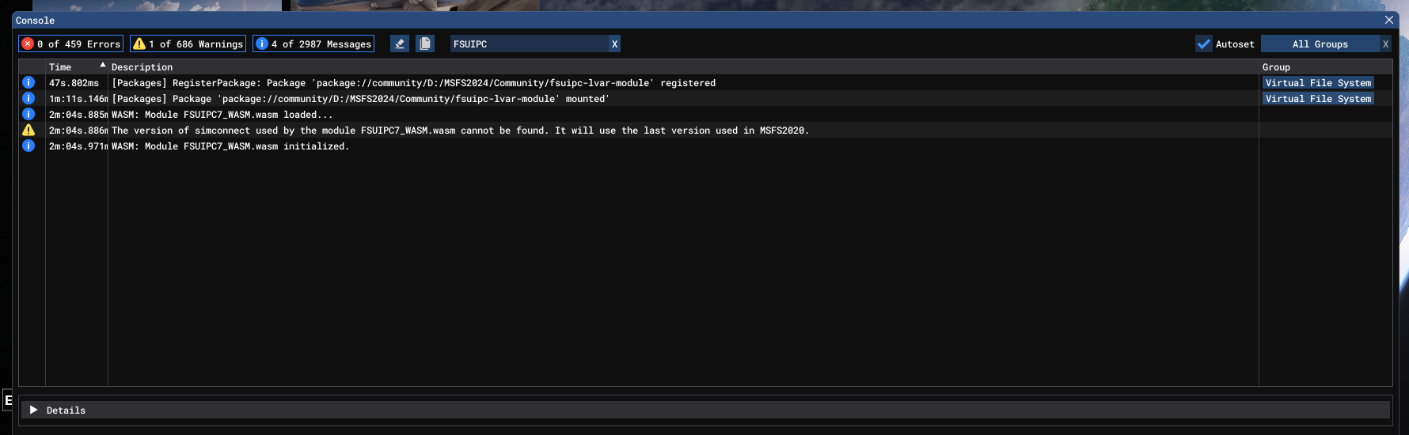Toggle the Errors filter

[71, 44]
